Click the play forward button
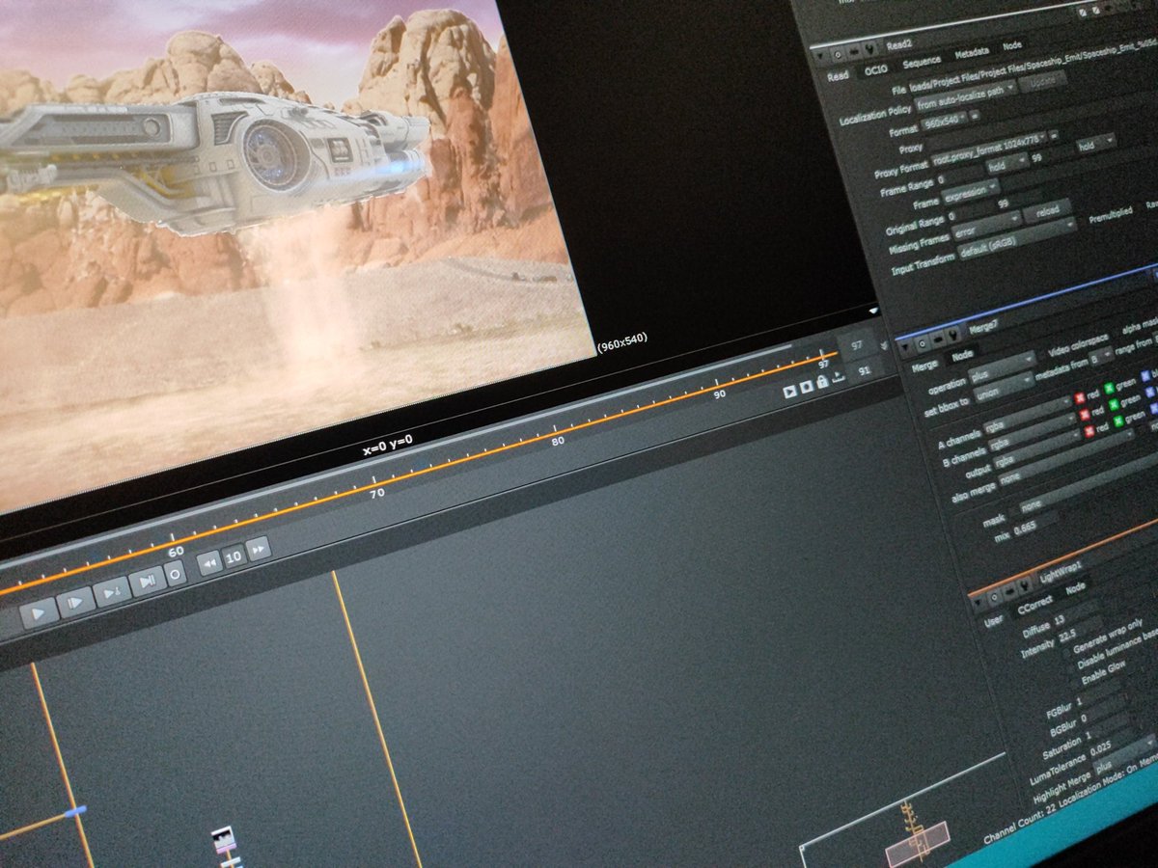 click(39, 613)
